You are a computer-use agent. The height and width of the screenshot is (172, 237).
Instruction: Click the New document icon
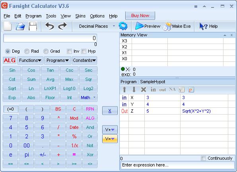point(8,26)
